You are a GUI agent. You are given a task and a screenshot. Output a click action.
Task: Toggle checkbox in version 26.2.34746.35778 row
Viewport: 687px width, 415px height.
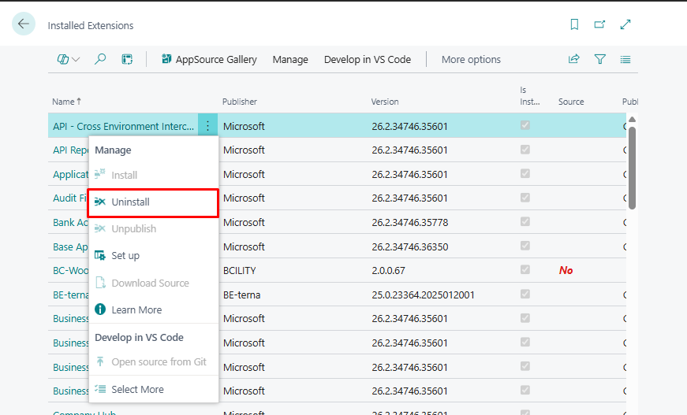[525, 222]
